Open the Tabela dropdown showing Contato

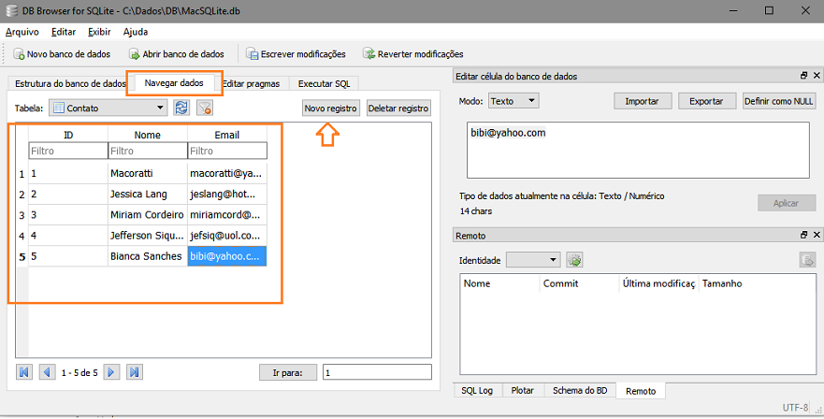tap(108, 108)
